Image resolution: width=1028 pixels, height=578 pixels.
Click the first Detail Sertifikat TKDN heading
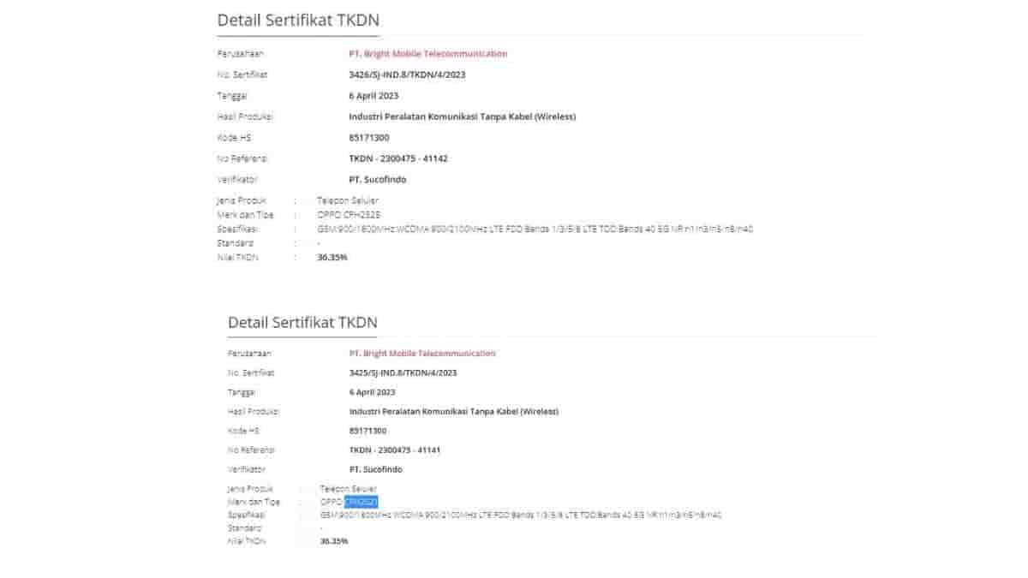298,20
